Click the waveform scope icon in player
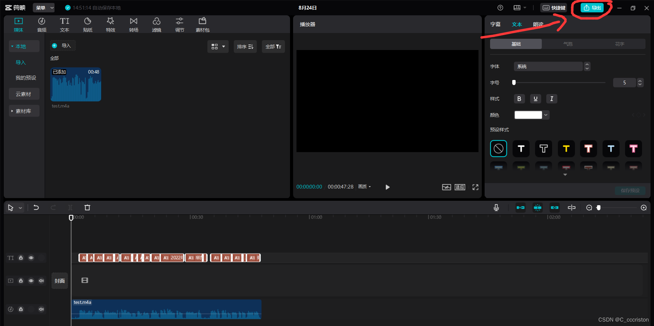Screen dimensions: 654x326 (446, 187)
